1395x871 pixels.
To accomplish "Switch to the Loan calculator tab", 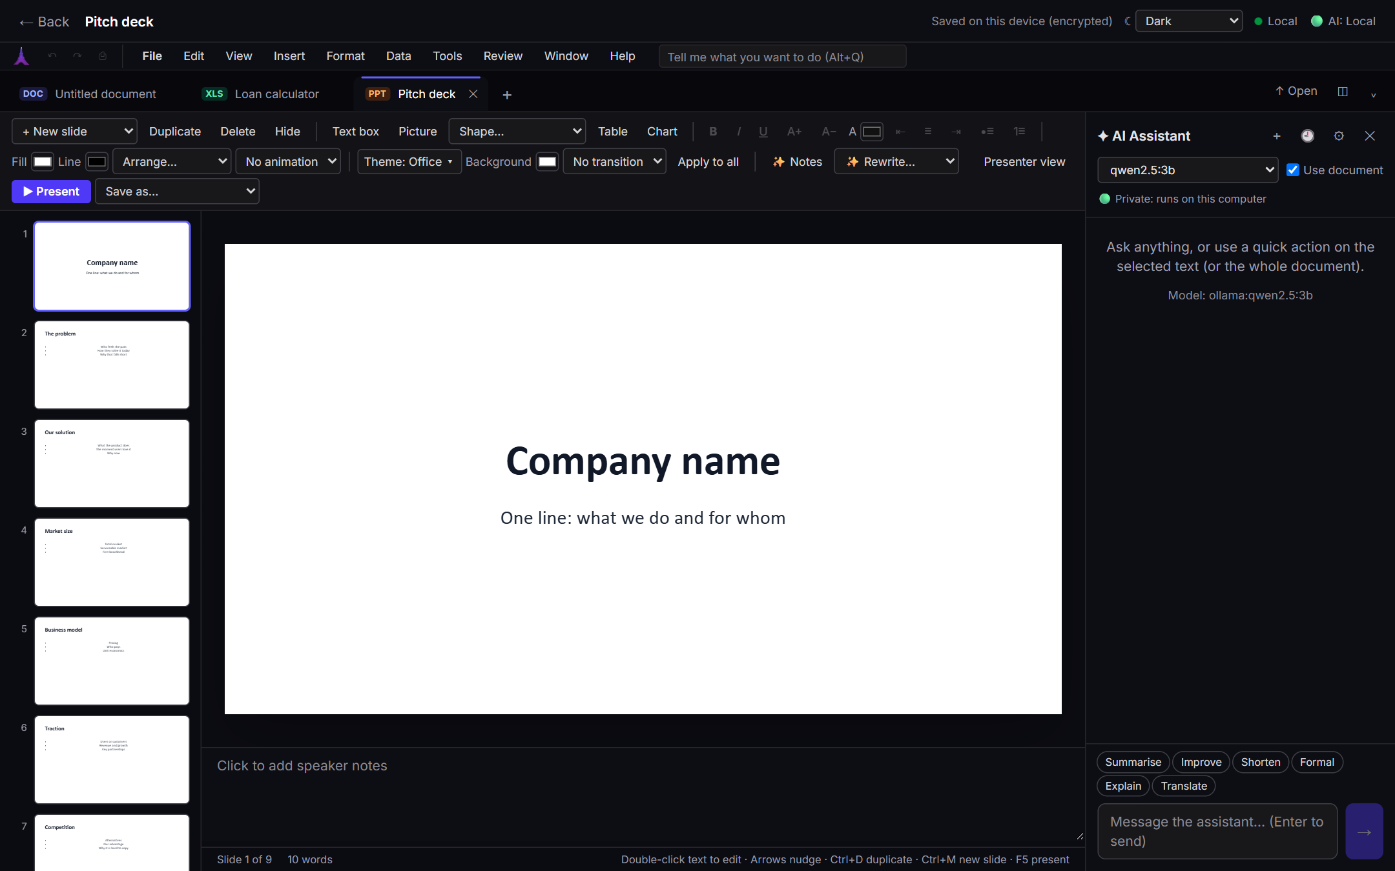I will (261, 94).
